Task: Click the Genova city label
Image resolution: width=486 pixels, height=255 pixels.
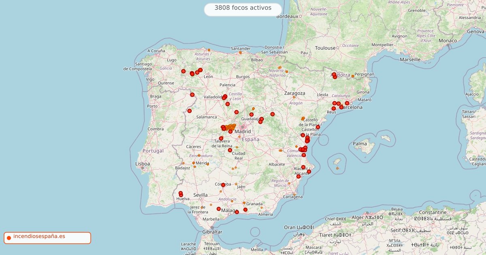Action: pyautogui.click(x=475, y=31)
